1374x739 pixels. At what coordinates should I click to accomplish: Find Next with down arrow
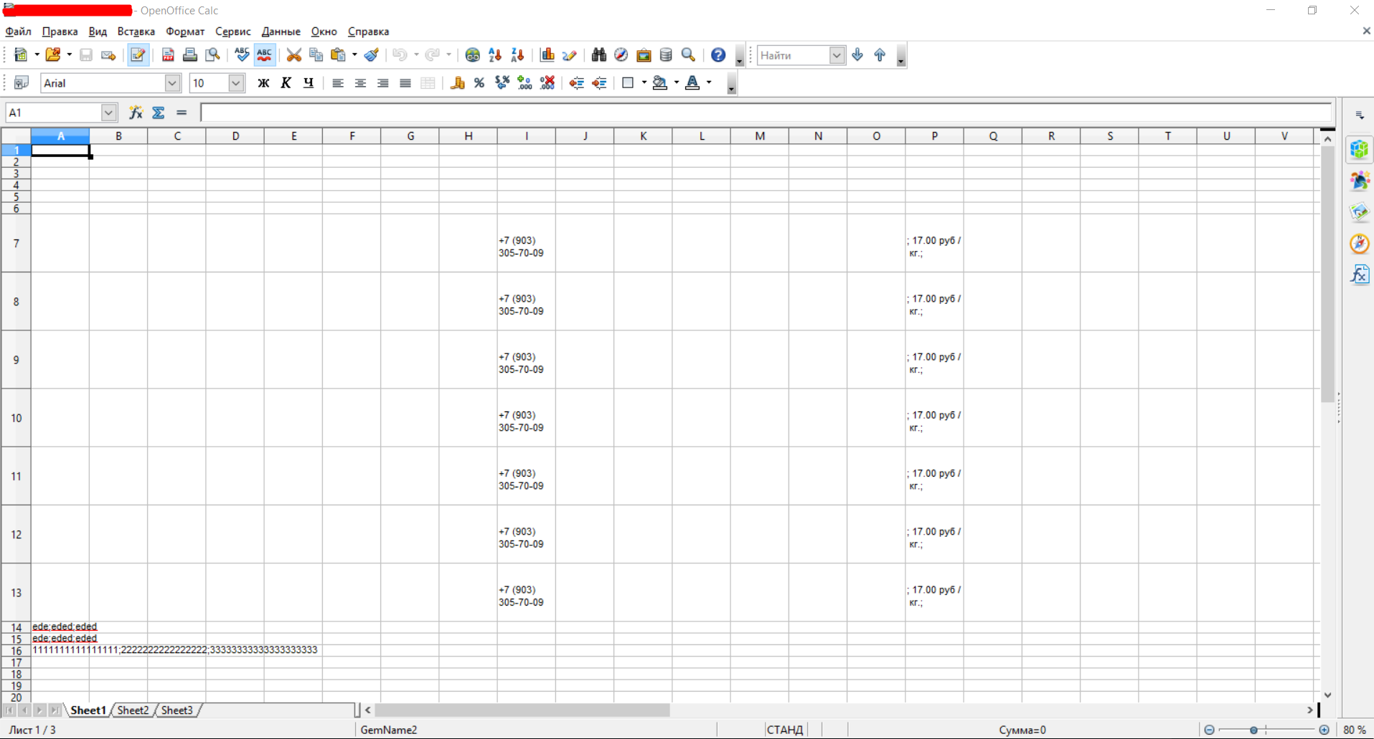point(857,55)
